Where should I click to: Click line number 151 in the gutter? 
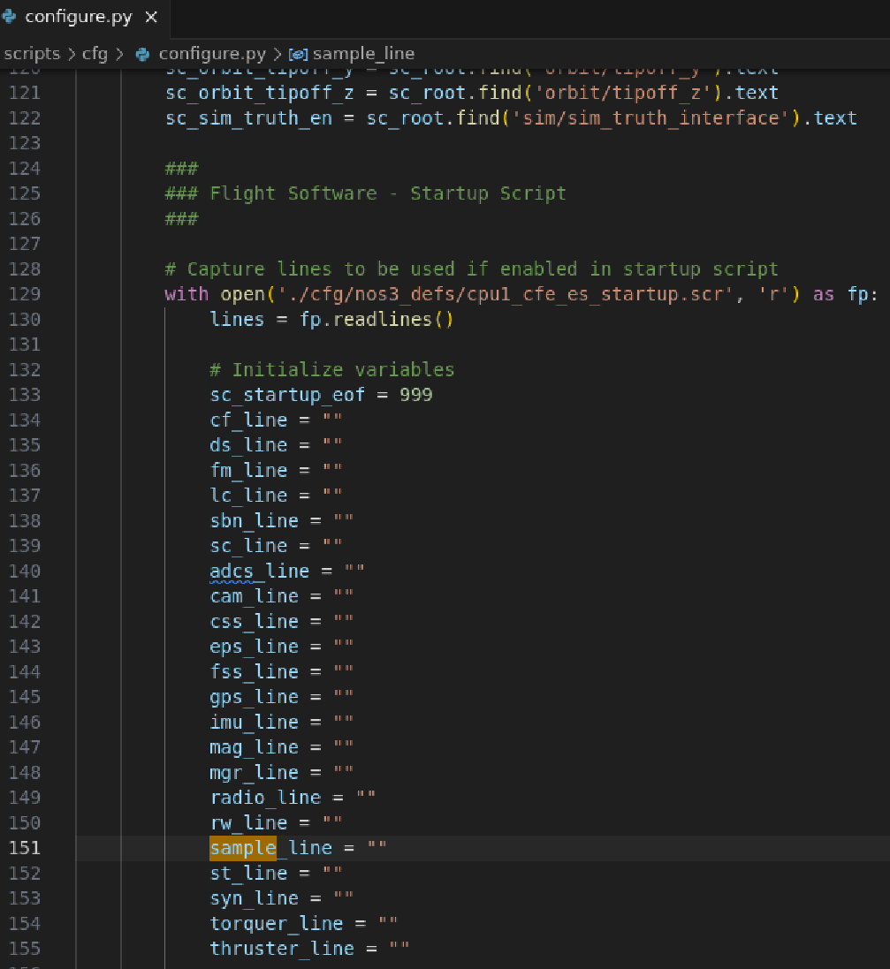(25, 848)
